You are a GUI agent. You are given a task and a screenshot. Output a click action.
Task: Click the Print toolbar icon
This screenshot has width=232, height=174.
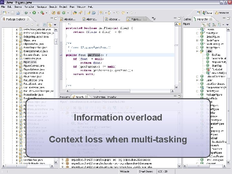[x=18, y=13]
